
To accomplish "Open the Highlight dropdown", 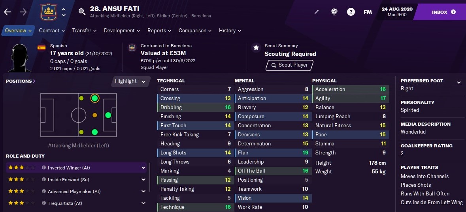I will coord(130,81).
